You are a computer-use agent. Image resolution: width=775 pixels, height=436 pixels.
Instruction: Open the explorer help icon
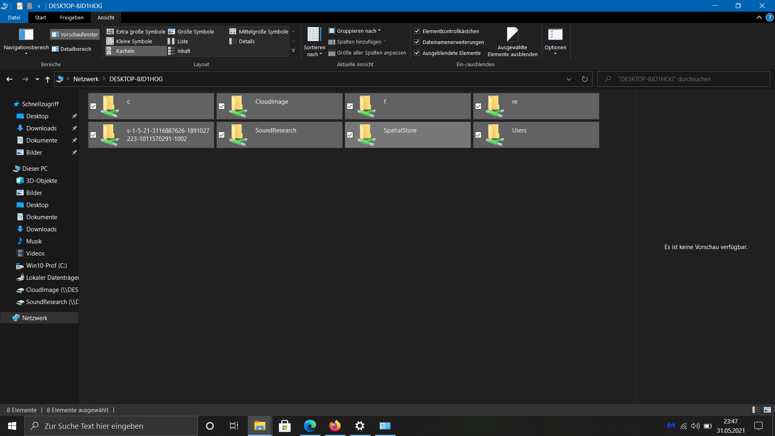pos(770,18)
